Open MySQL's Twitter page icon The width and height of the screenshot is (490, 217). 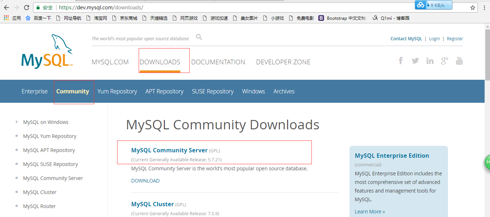pos(415,61)
